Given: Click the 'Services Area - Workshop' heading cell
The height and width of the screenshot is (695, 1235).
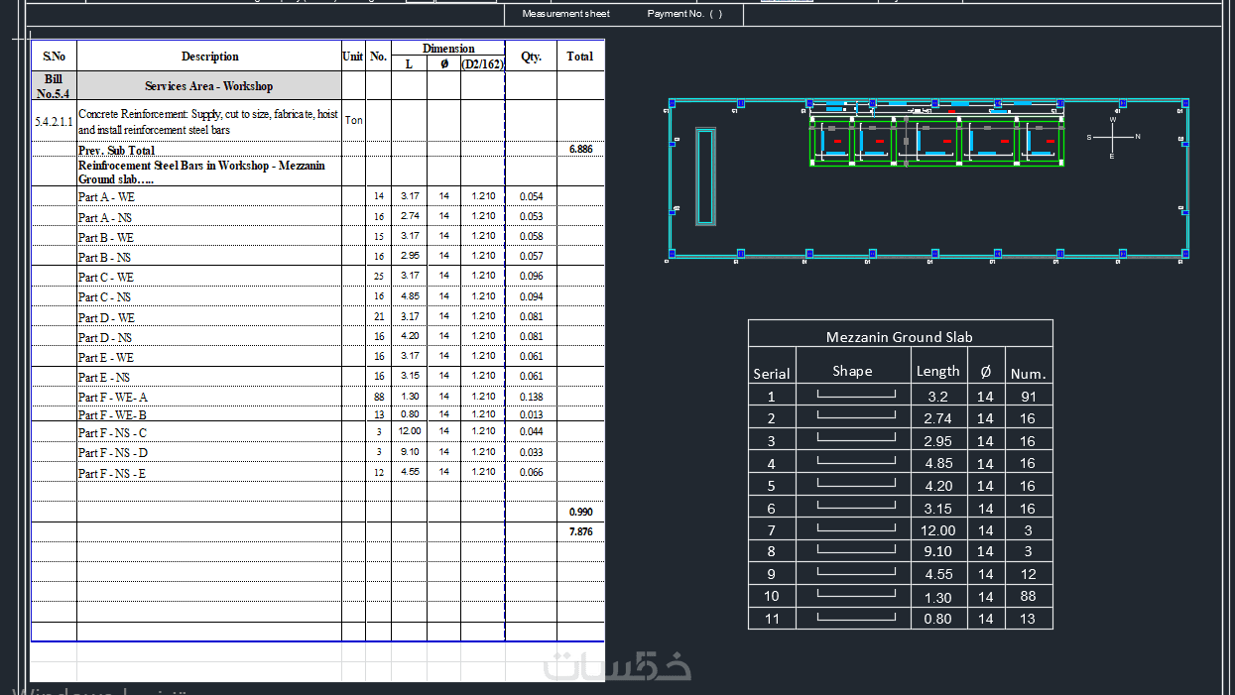Looking at the screenshot, I should [208, 86].
